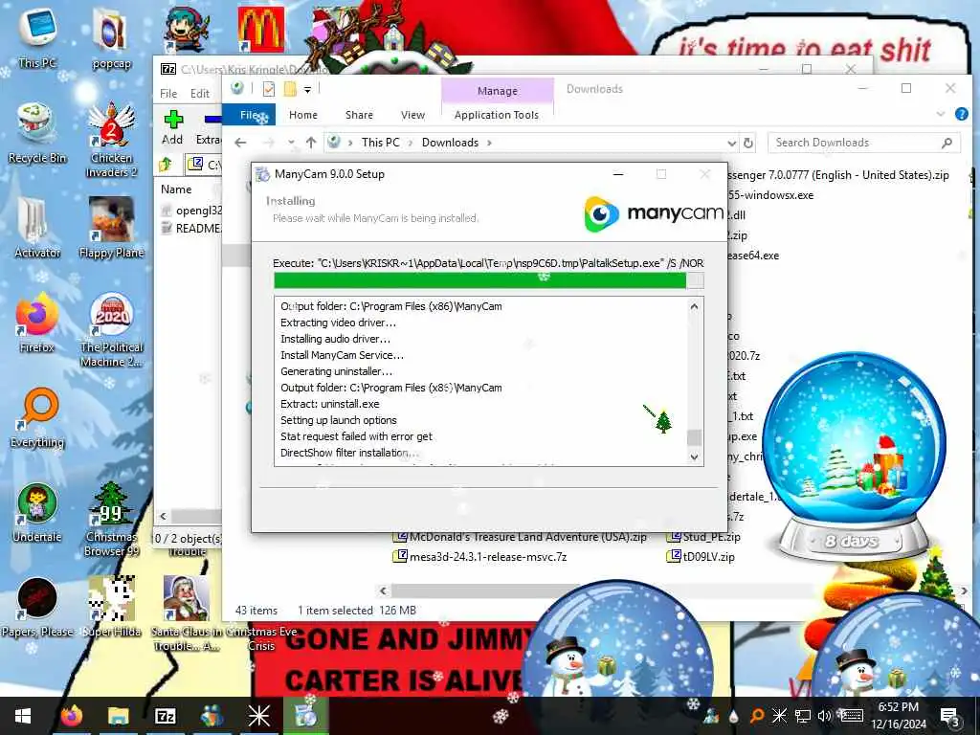Expand the Explorer ribbon chevron
This screenshot has width=980, height=735.
941,115
